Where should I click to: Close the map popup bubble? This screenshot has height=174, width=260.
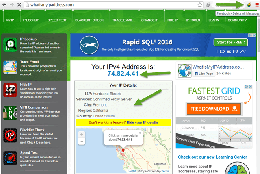[x=140, y=133]
